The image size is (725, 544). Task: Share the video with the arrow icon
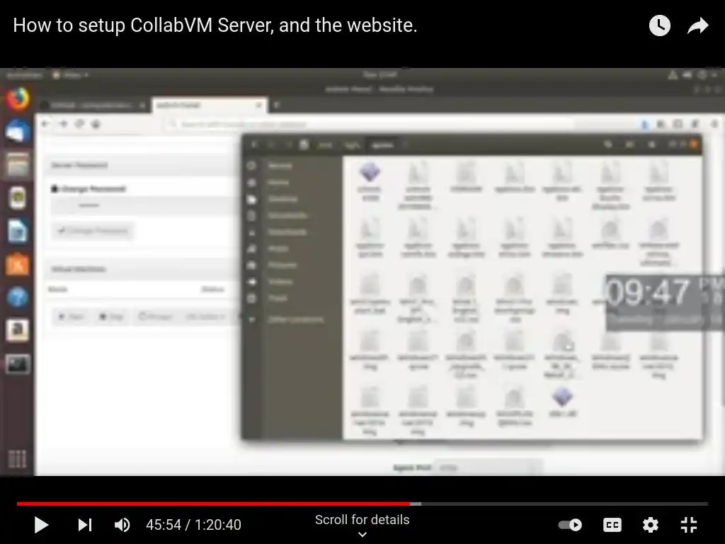697,25
